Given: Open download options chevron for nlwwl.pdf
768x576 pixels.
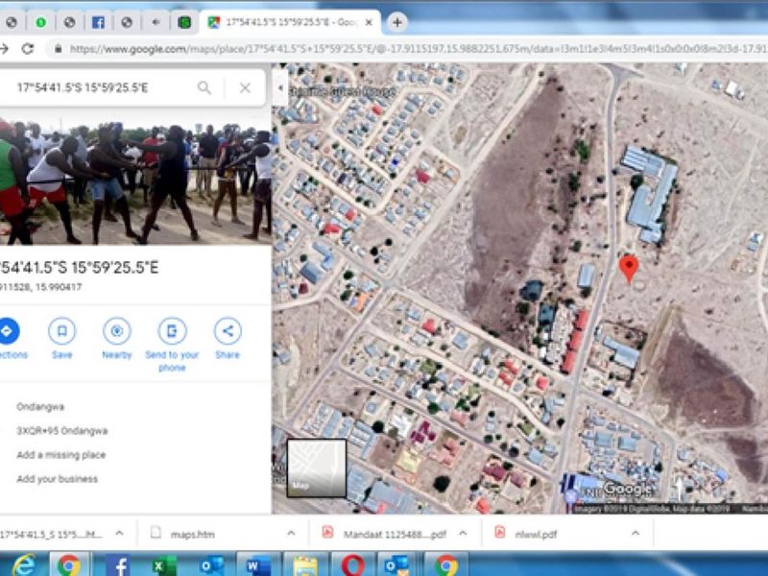Looking at the screenshot, I should pyautogui.click(x=636, y=534).
